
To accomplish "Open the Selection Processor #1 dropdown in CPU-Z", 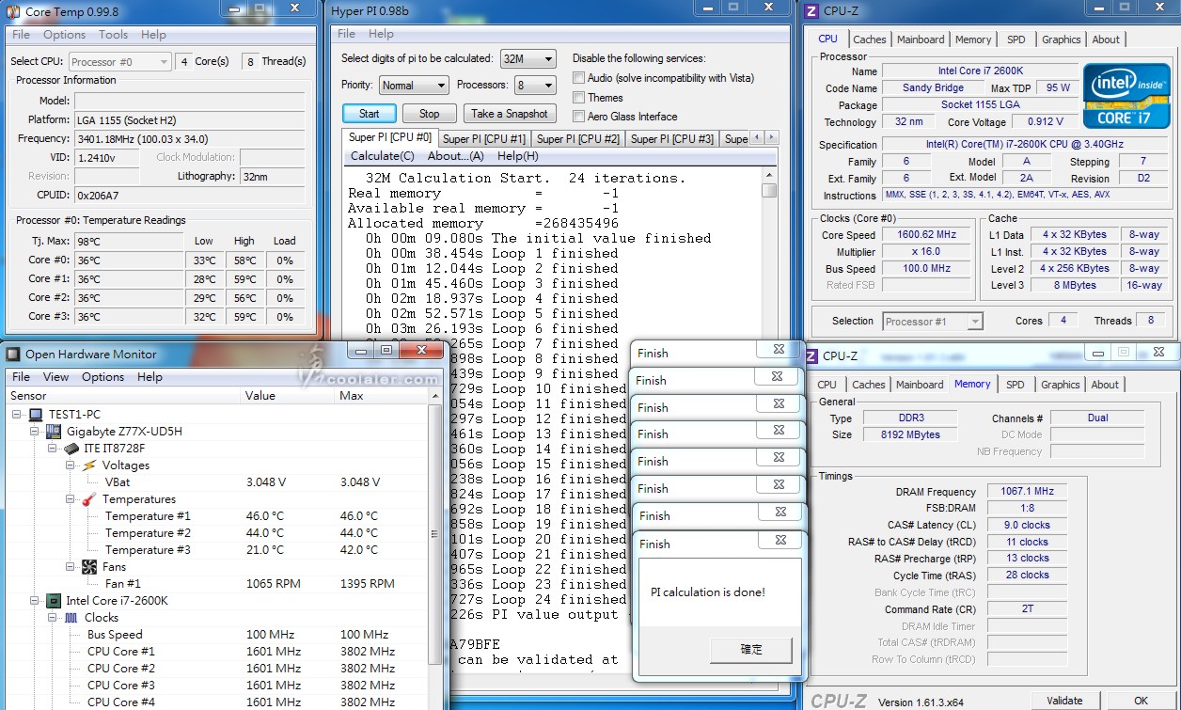I will pos(933,321).
